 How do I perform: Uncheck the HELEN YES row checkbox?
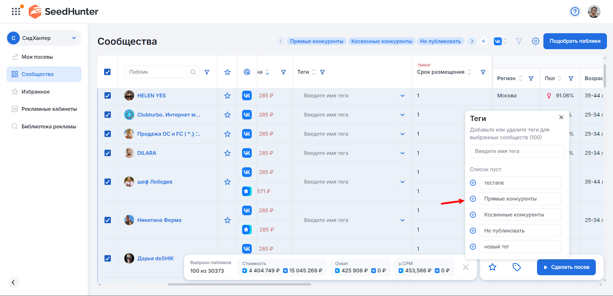click(x=108, y=96)
